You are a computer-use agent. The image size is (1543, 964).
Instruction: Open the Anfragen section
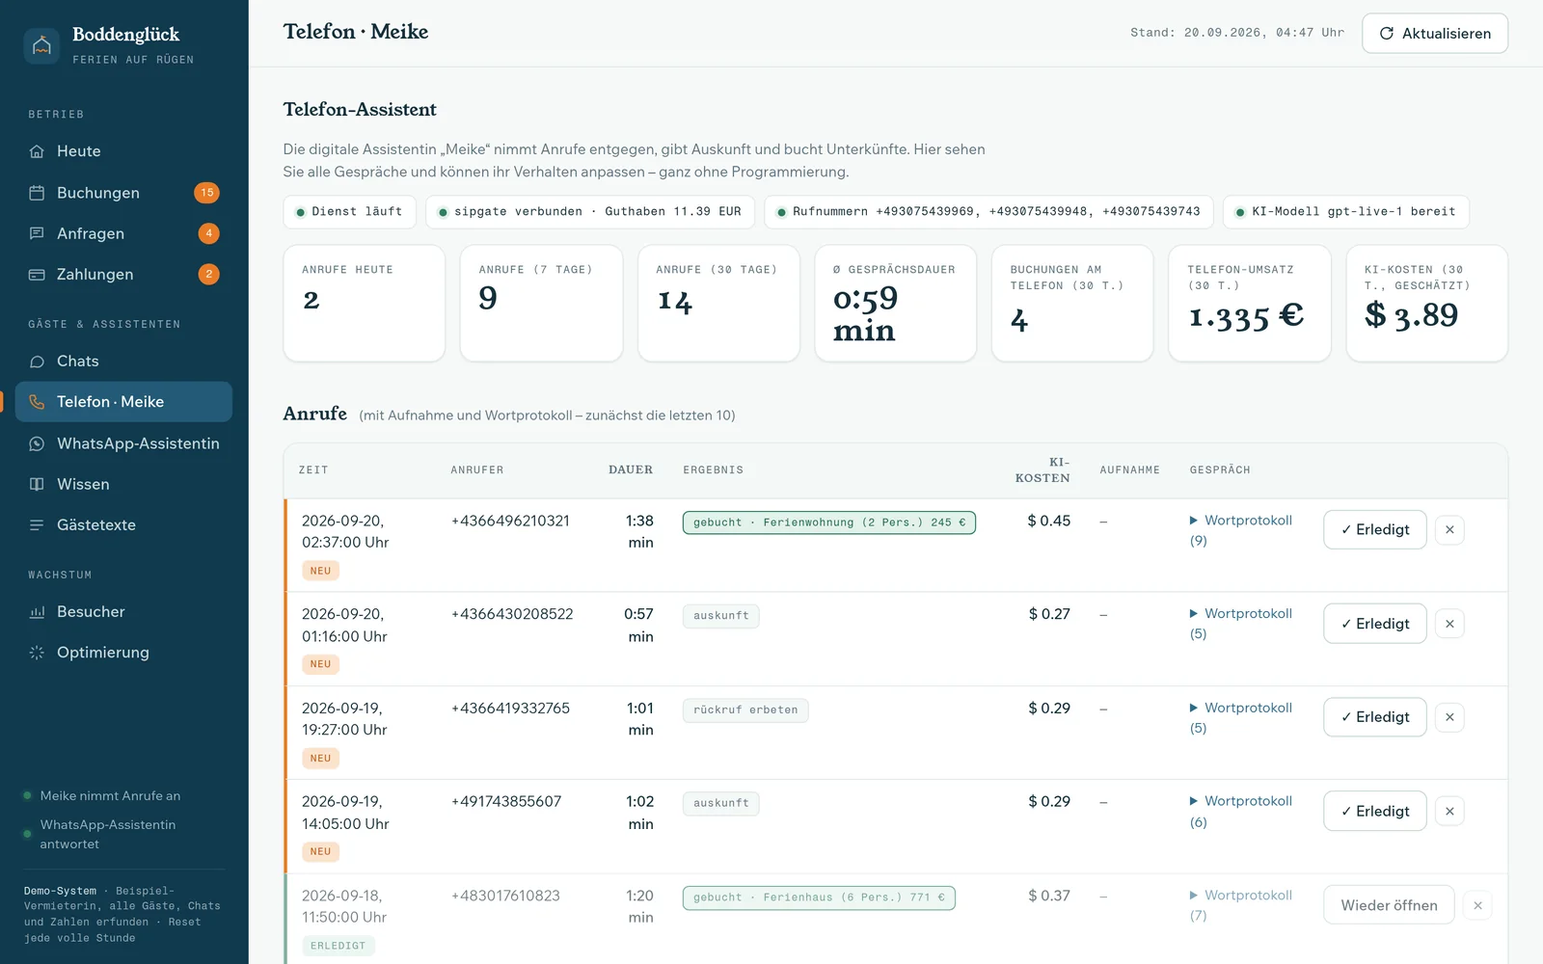(x=123, y=233)
